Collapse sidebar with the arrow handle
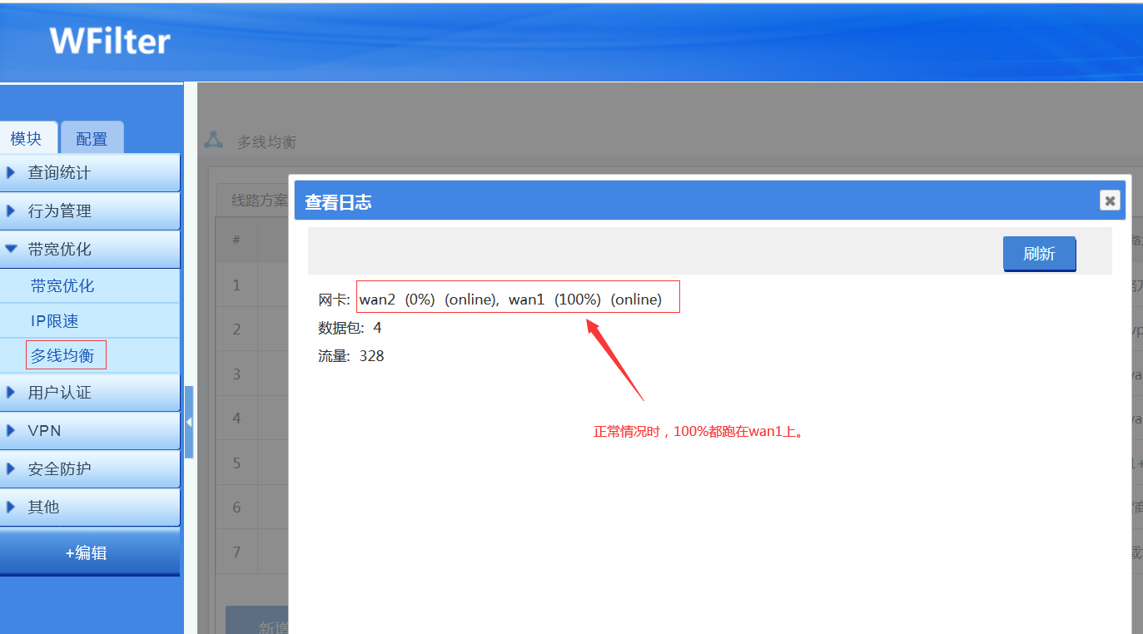This screenshot has height=634, width=1143. pos(189,423)
